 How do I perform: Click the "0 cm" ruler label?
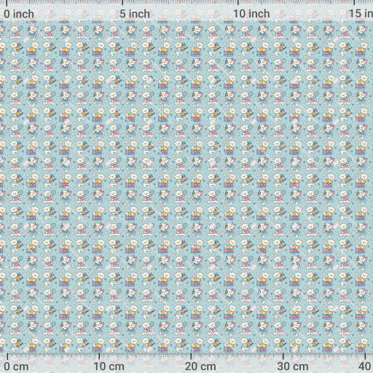(x=16, y=366)
